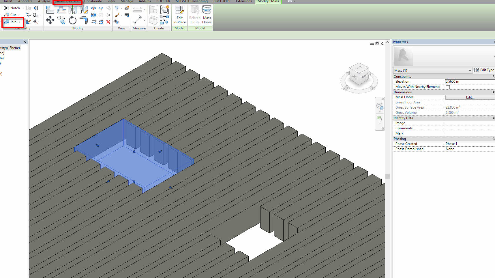
Task: Collapse the Constraints properties section
Action: [x=493, y=77]
